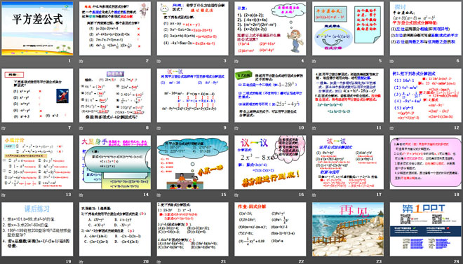
Task: Click animation star icon under slide 17
Action: pyautogui.click(x=314, y=195)
